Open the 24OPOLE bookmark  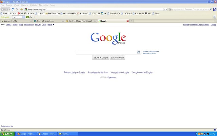pyautogui.click(x=126, y=13)
